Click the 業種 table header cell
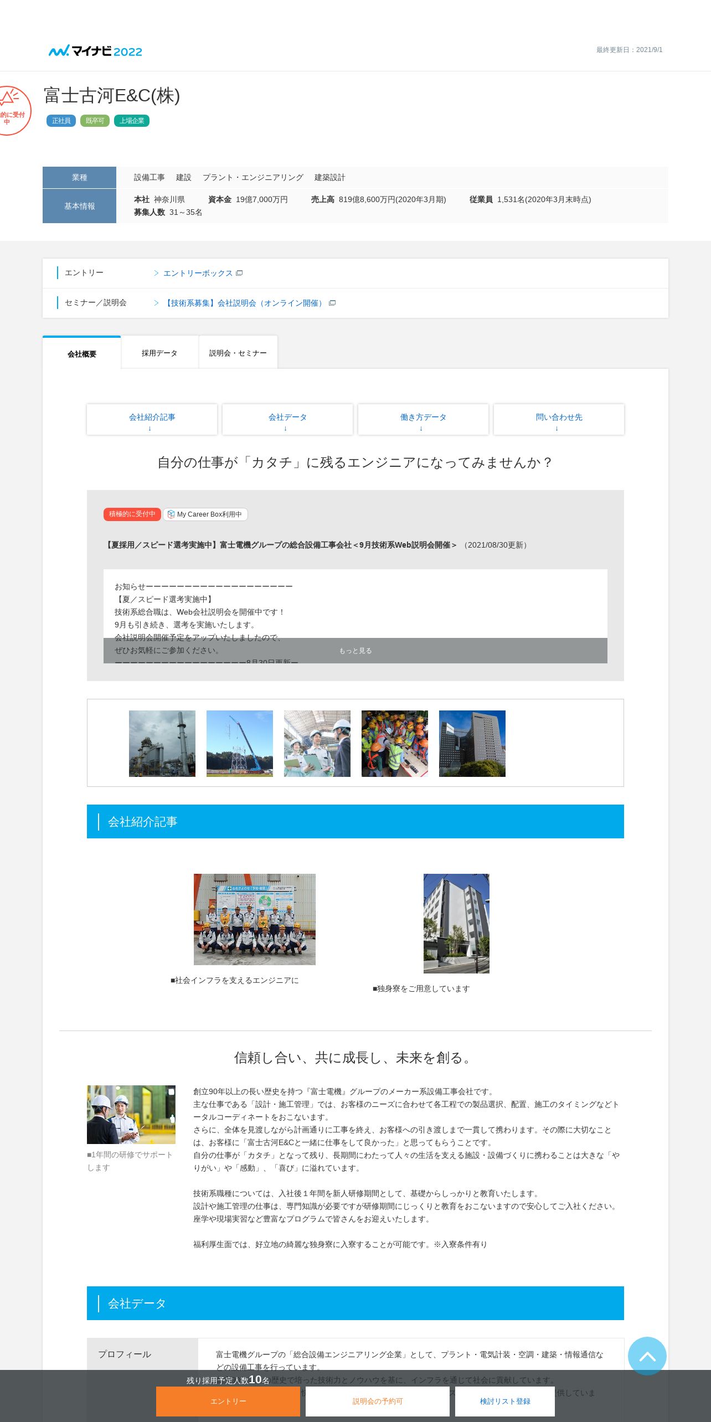Image resolution: width=711 pixels, height=1422 pixels. 79,177
